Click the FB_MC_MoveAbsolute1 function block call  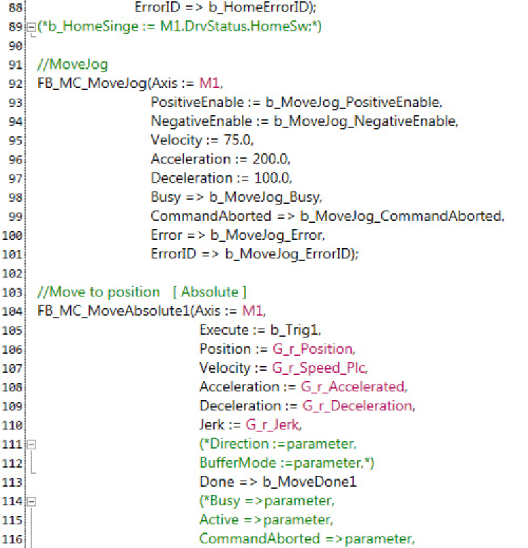(113, 311)
